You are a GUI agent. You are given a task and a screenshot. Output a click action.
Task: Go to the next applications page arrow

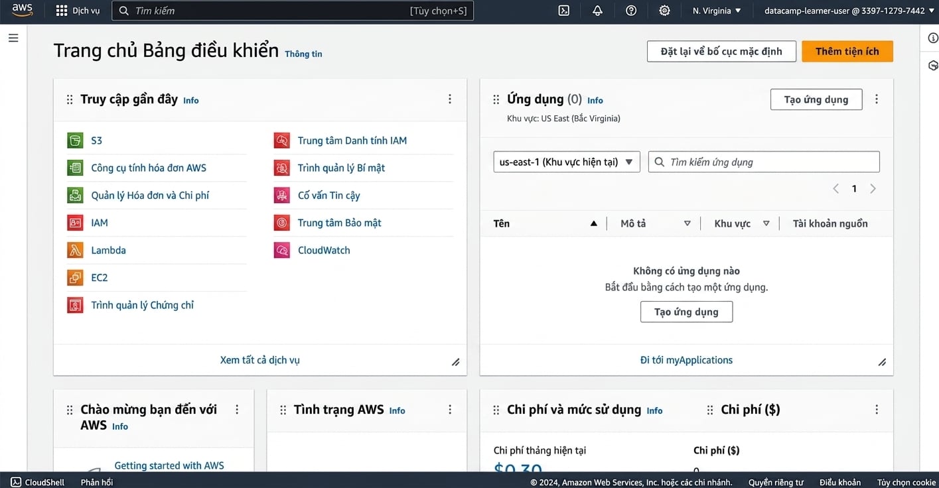pos(873,189)
